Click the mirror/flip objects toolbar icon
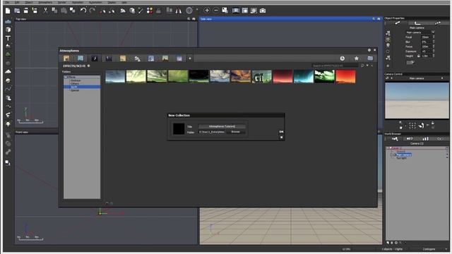Image resolution: width=452 pixels, height=254 pixels. [179, 11]
